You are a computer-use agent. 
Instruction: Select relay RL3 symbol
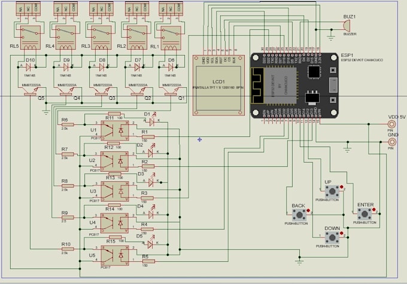pos(101,37)
